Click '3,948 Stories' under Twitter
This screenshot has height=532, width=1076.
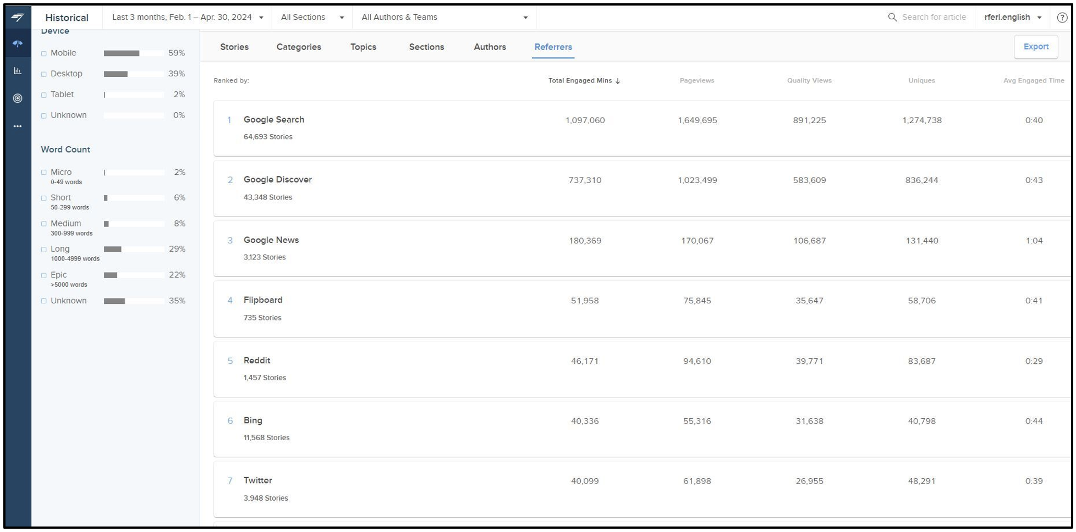(x=266, y=498)
